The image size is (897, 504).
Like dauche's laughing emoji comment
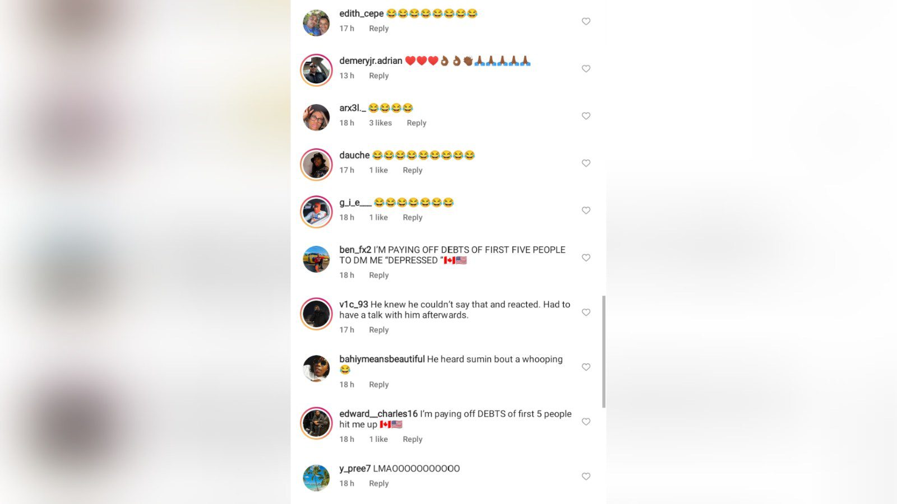pyautogui.click(x=586, y=163)
